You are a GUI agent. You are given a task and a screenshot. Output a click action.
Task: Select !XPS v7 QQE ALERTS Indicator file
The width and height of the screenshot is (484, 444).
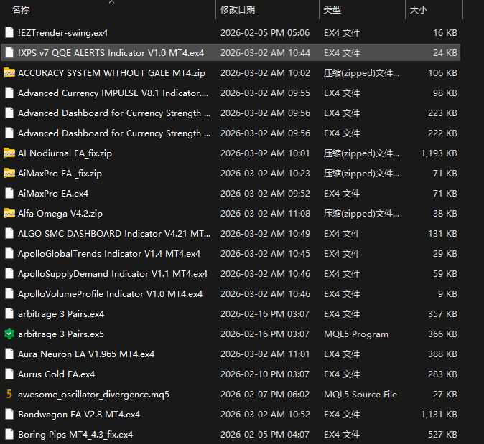pos(111,52)
